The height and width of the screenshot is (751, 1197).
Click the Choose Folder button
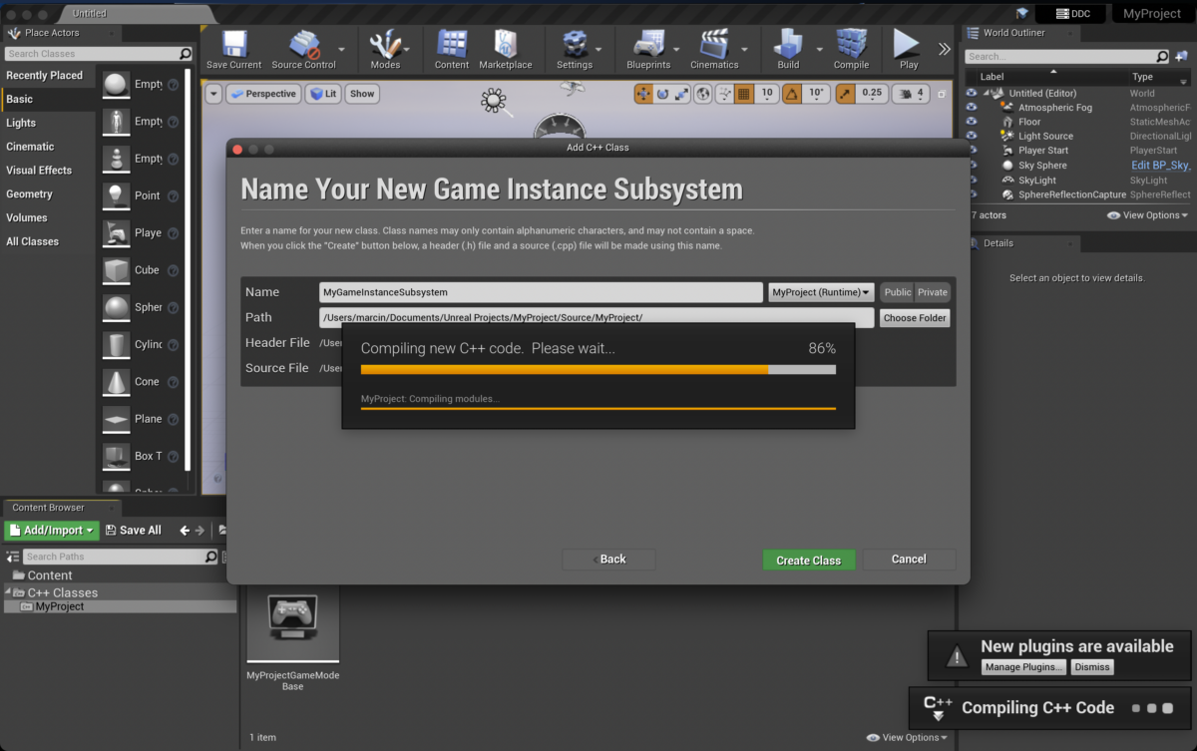pos(915,318)
